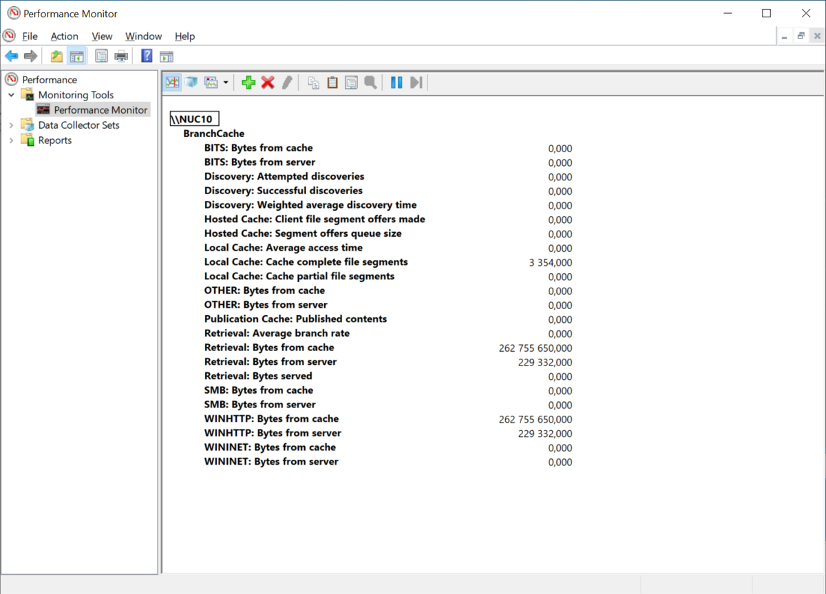Select Retrieval: Average branch rate counter
This screenshot has width=826, height=594.
click(277, 333)
